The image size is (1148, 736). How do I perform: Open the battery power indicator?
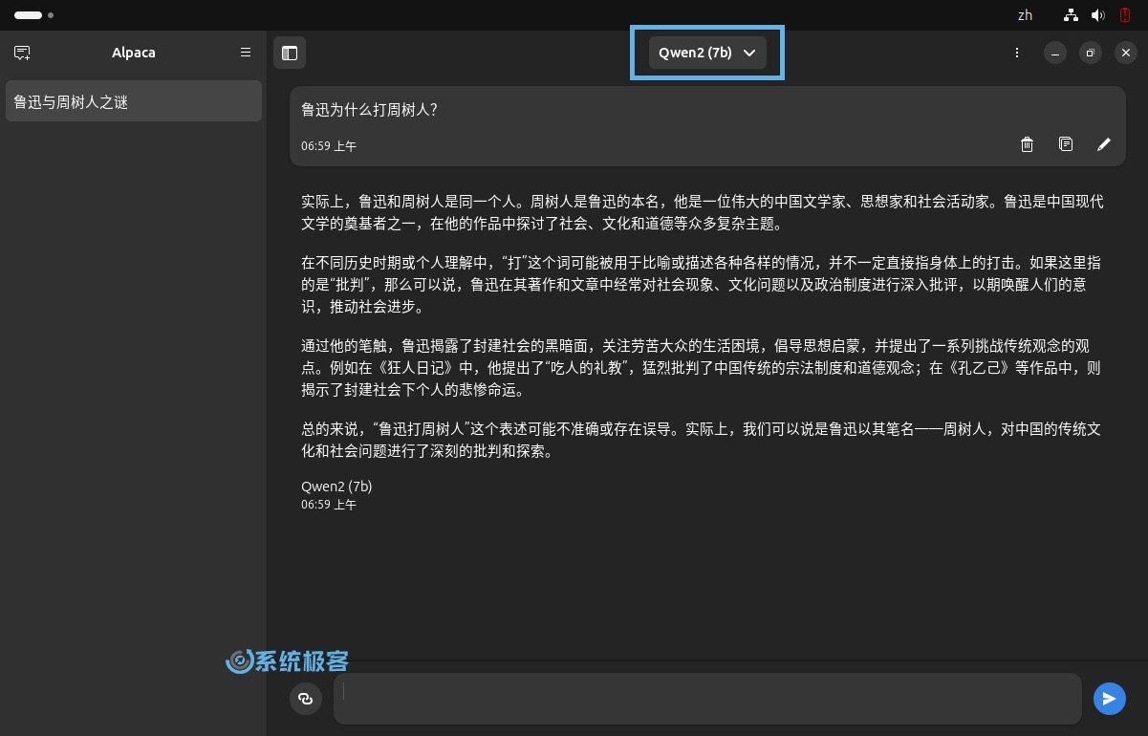(x=1125, y=15)
